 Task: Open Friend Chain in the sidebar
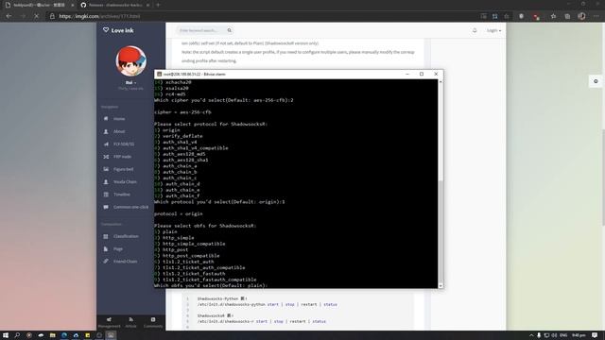pyautogui.click(x=125, y=262)
